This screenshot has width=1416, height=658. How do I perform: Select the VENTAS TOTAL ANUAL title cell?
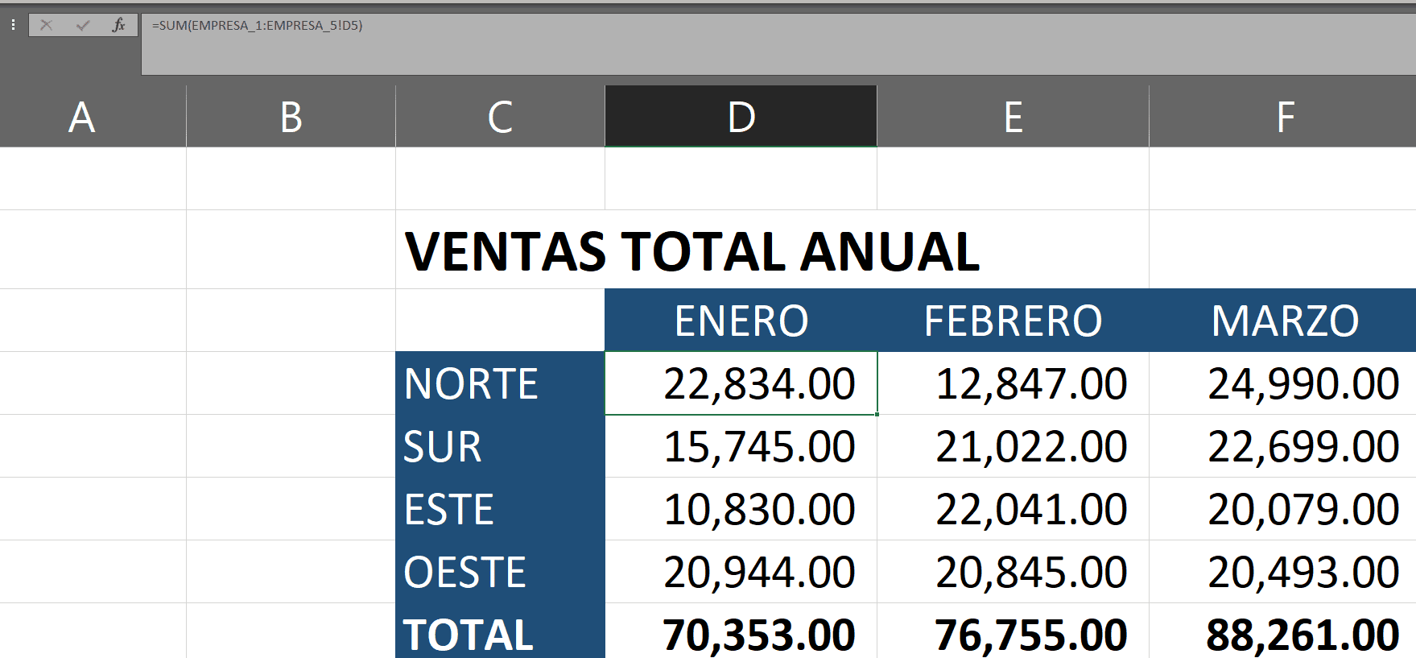tap(691, 250)
